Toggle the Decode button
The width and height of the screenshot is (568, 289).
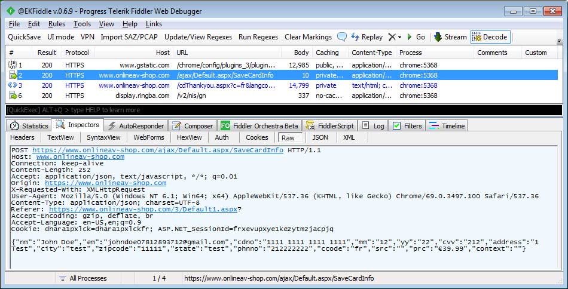(x=489, y=37)
